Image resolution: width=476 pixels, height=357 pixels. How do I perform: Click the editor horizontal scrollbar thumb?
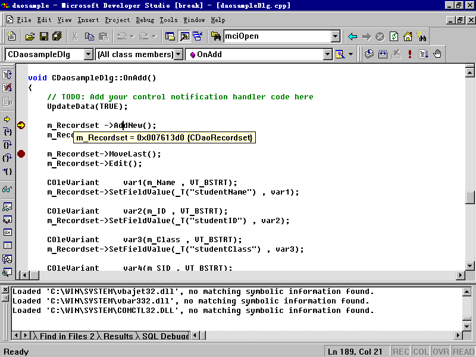coord(35,275)
